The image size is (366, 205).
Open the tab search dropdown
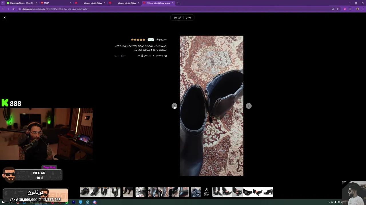pos(3,3)
